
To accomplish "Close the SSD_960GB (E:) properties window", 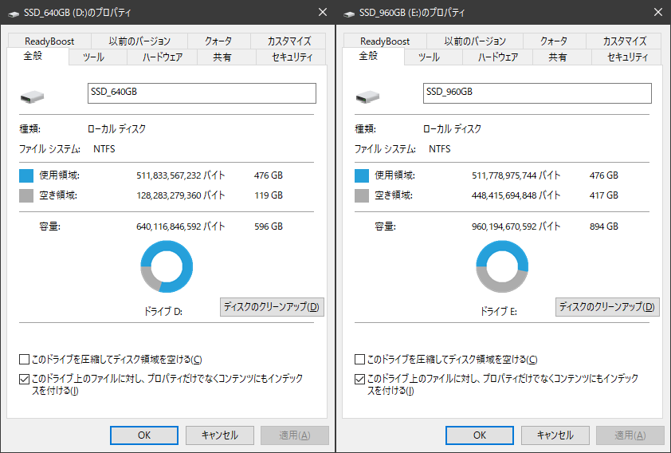I will [x=657, y=13].
